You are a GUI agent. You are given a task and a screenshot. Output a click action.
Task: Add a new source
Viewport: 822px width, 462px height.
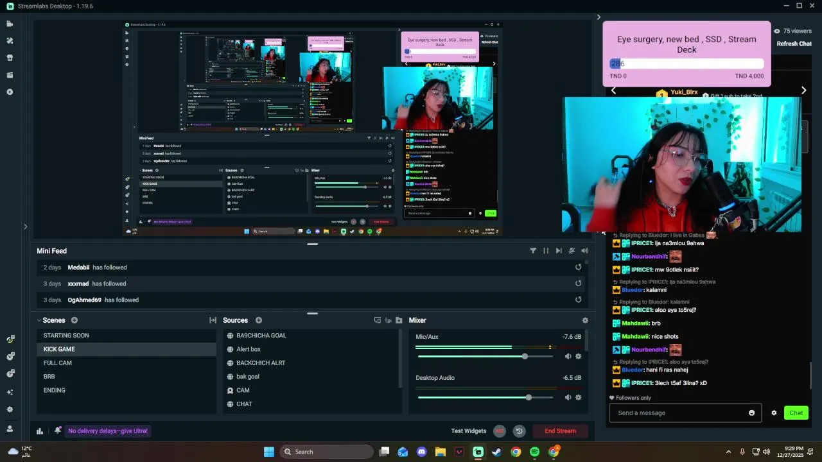[x=259, y=320]
